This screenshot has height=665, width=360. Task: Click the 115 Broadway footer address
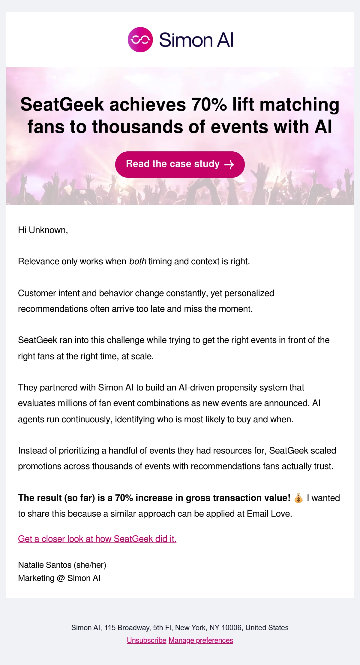pyautogui.click(x=180, y=627)
